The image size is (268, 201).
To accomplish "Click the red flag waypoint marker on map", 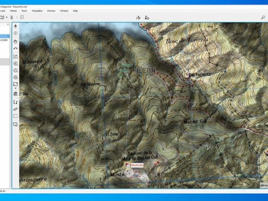I will point(127,165).
